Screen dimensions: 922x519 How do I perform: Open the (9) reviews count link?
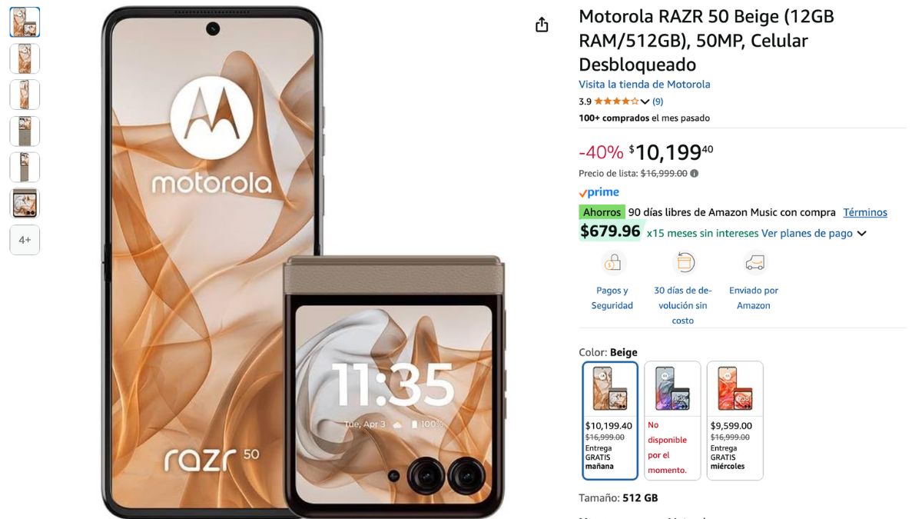click(x=658, y=101)
